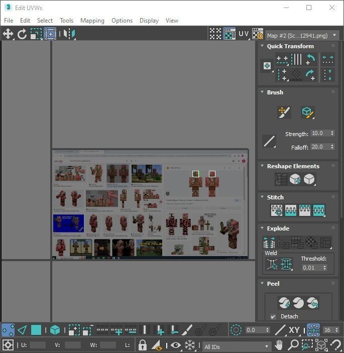Image resolution: width=344 pixels, height=353 pixels.
Task: Adjust the Strength spinner arrows
Action: 332,133
